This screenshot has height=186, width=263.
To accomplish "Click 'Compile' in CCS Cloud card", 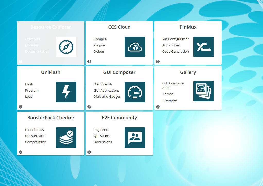I will (x=100, y=39).
